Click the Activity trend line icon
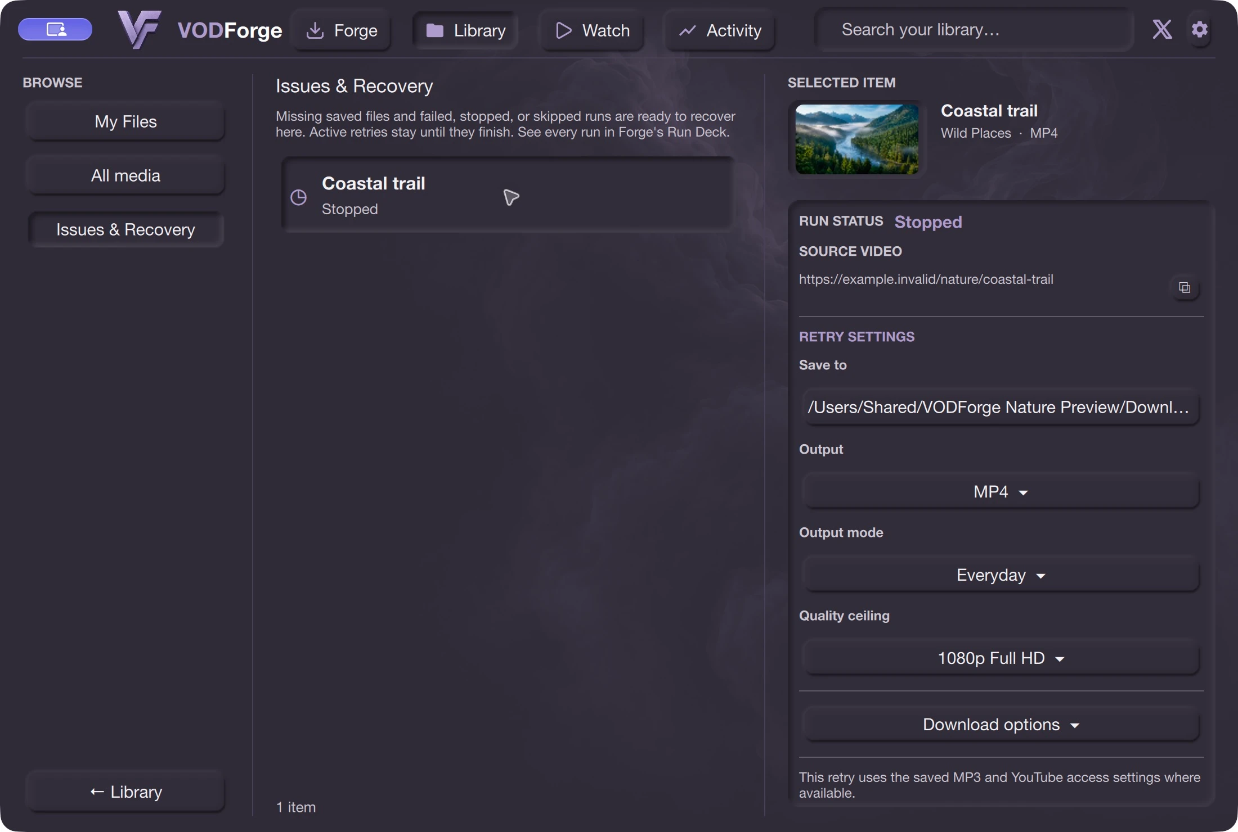The width and height of the screenshot is (1238, 832). (688, 30)
